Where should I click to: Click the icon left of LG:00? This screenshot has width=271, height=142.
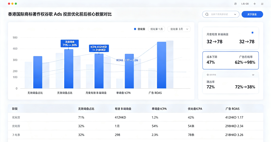(235, 4)
